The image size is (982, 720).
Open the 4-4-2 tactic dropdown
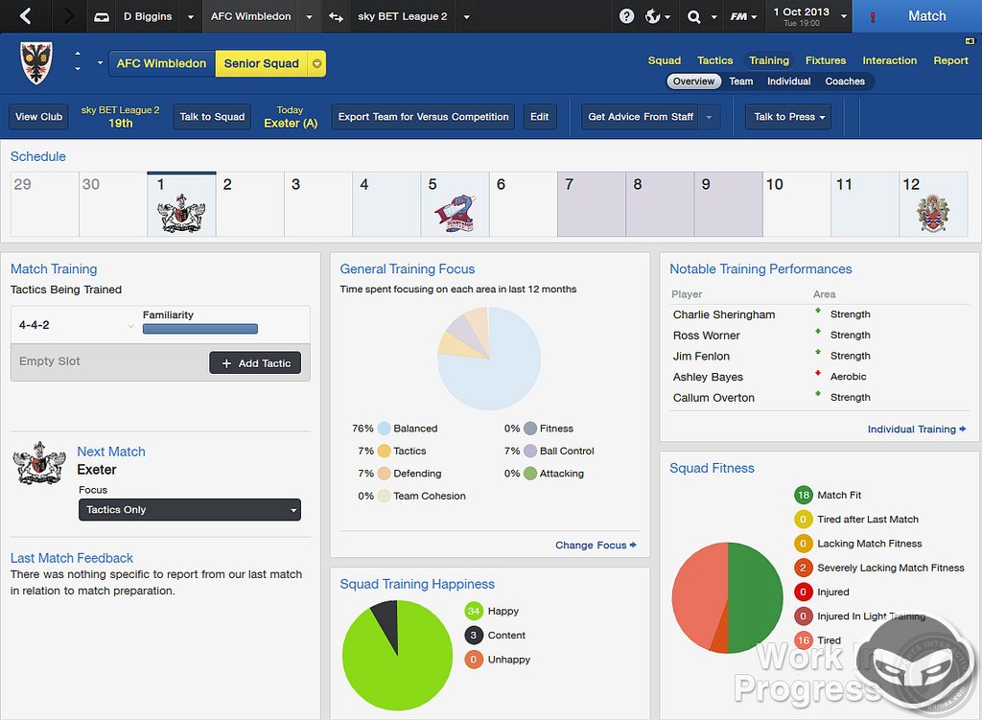coord(130,326)
